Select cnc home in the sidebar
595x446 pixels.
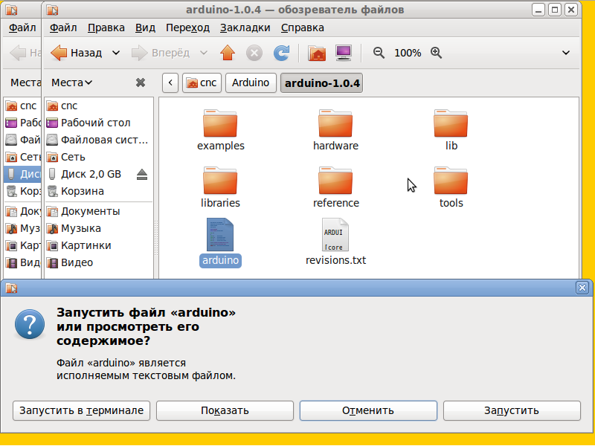pyautogui.click(x=99, y=106)
